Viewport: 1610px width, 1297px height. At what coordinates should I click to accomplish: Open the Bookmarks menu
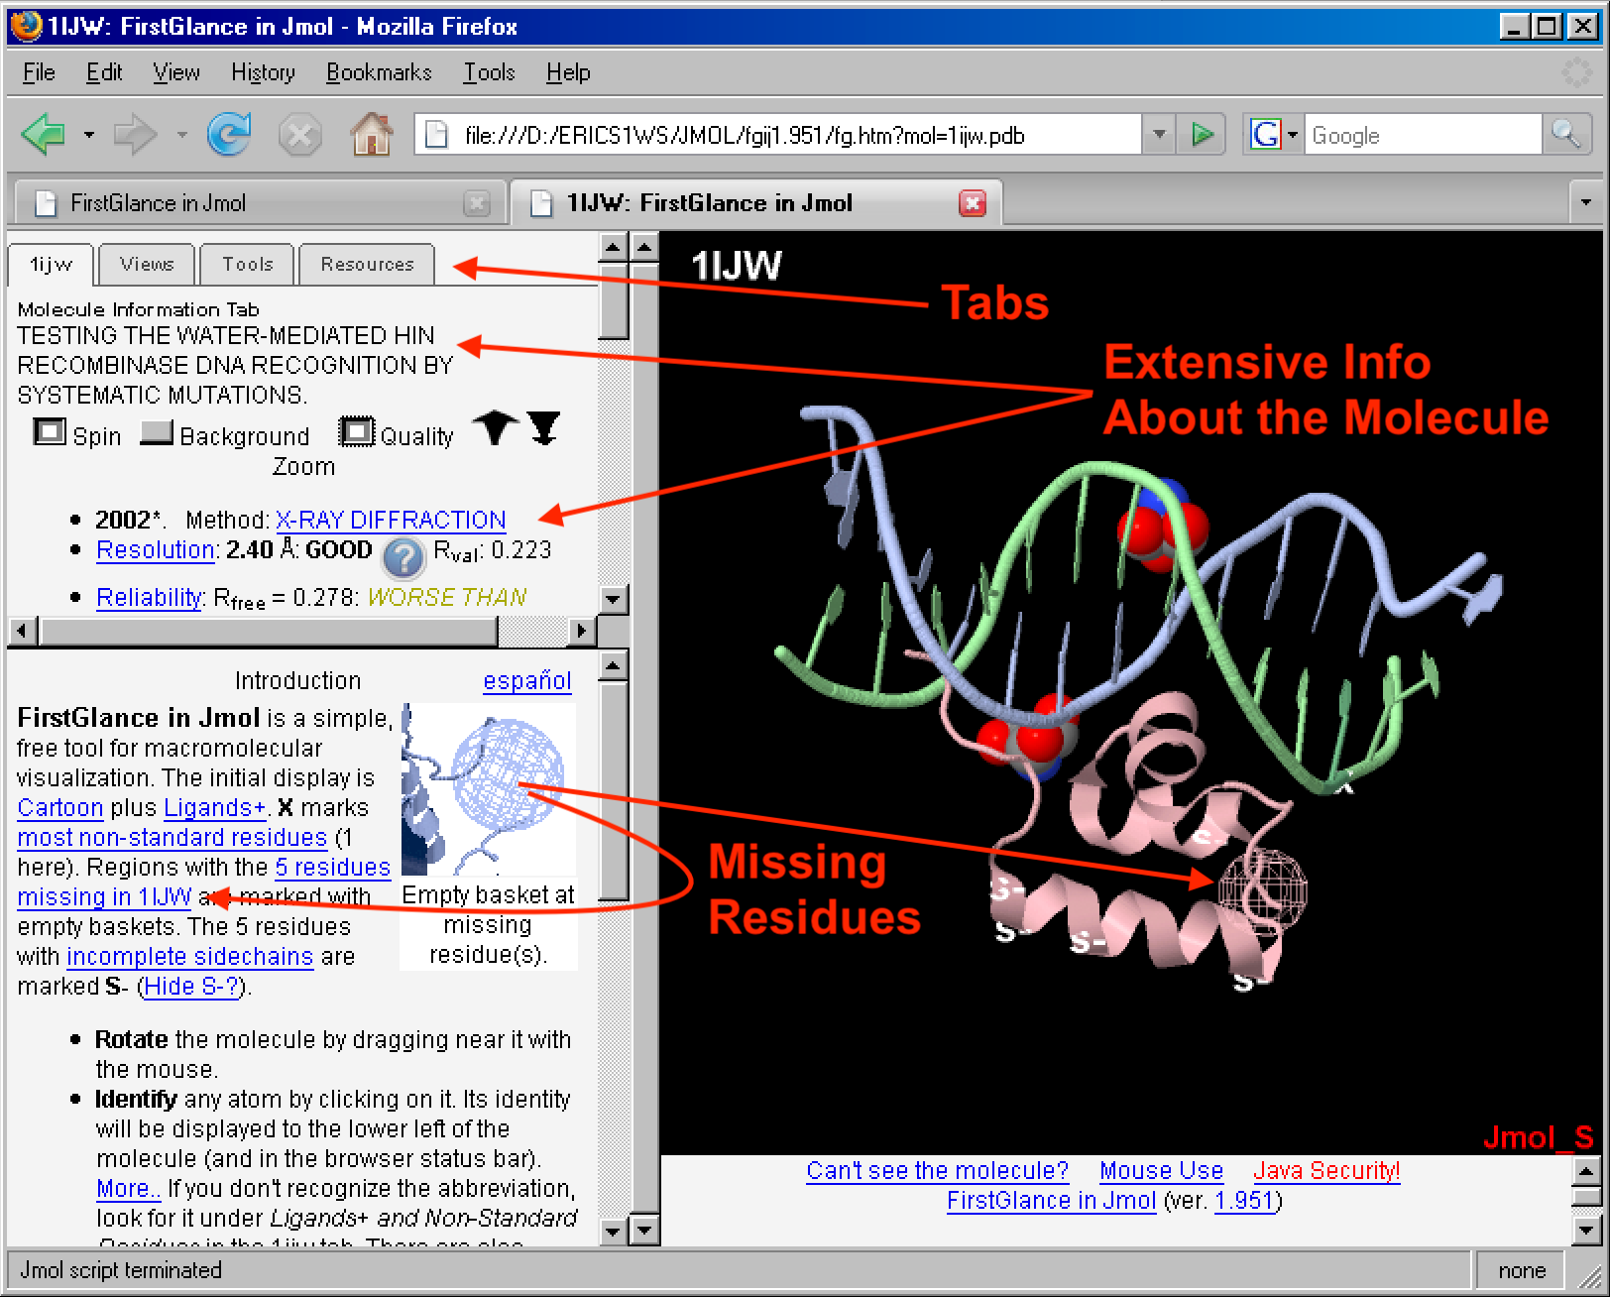[379, 72]
